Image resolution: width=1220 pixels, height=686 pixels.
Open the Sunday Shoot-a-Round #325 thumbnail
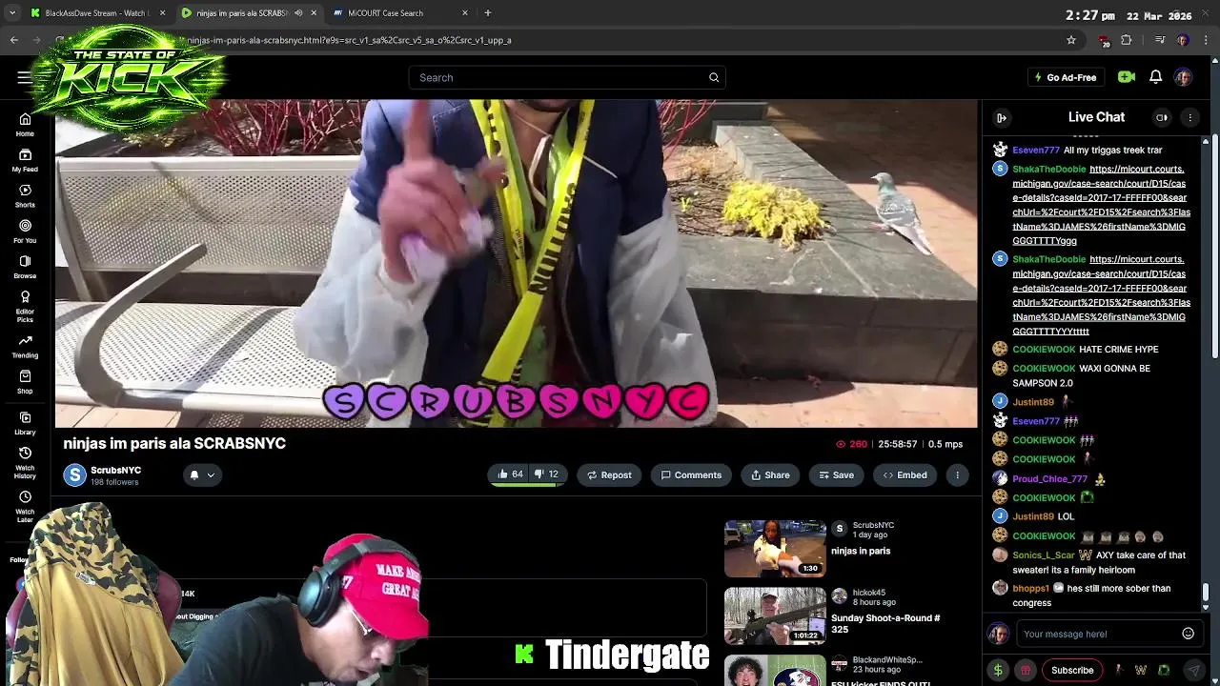coord(775,615)
